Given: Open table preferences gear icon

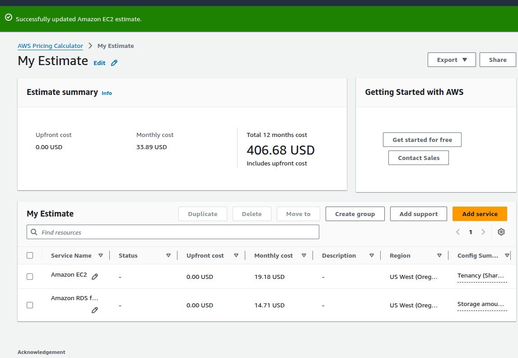Looking at the screenshot, I should click(501, 232).
